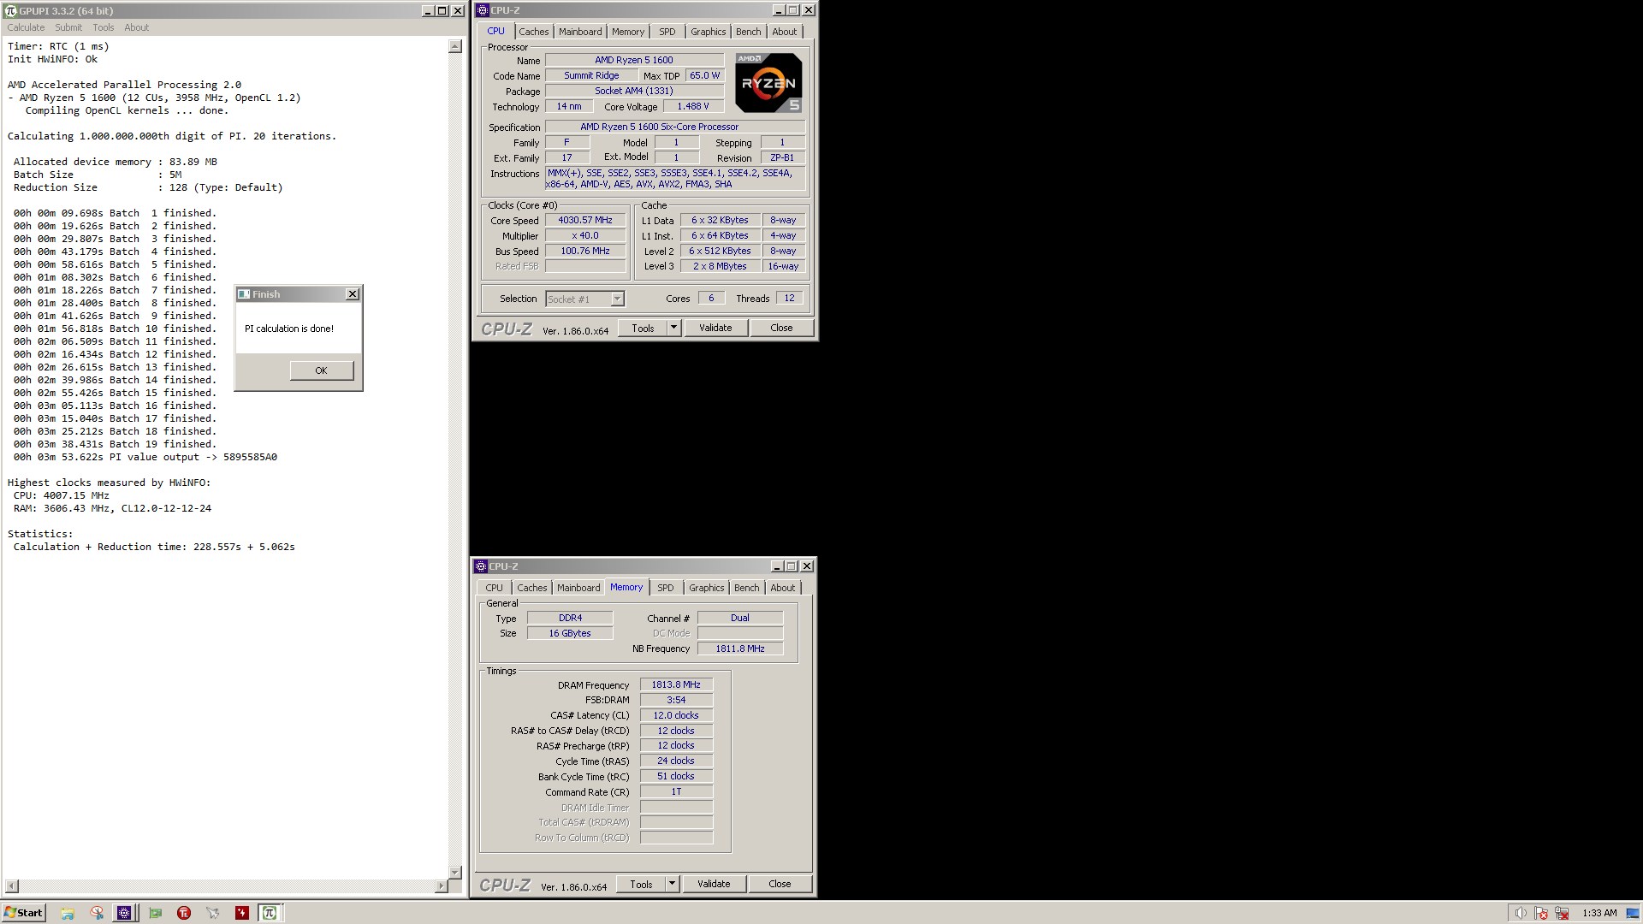Click the green hardware card taskbar icon
Image resolution: width=1643 pixels, height=924 pixels.
[155, 913]
